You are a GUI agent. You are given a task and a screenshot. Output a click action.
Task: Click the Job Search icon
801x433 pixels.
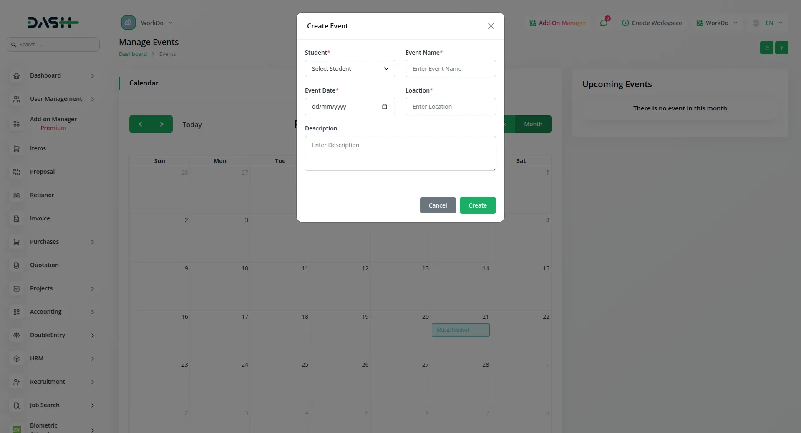pyautogui.click(x=17, y=405)
